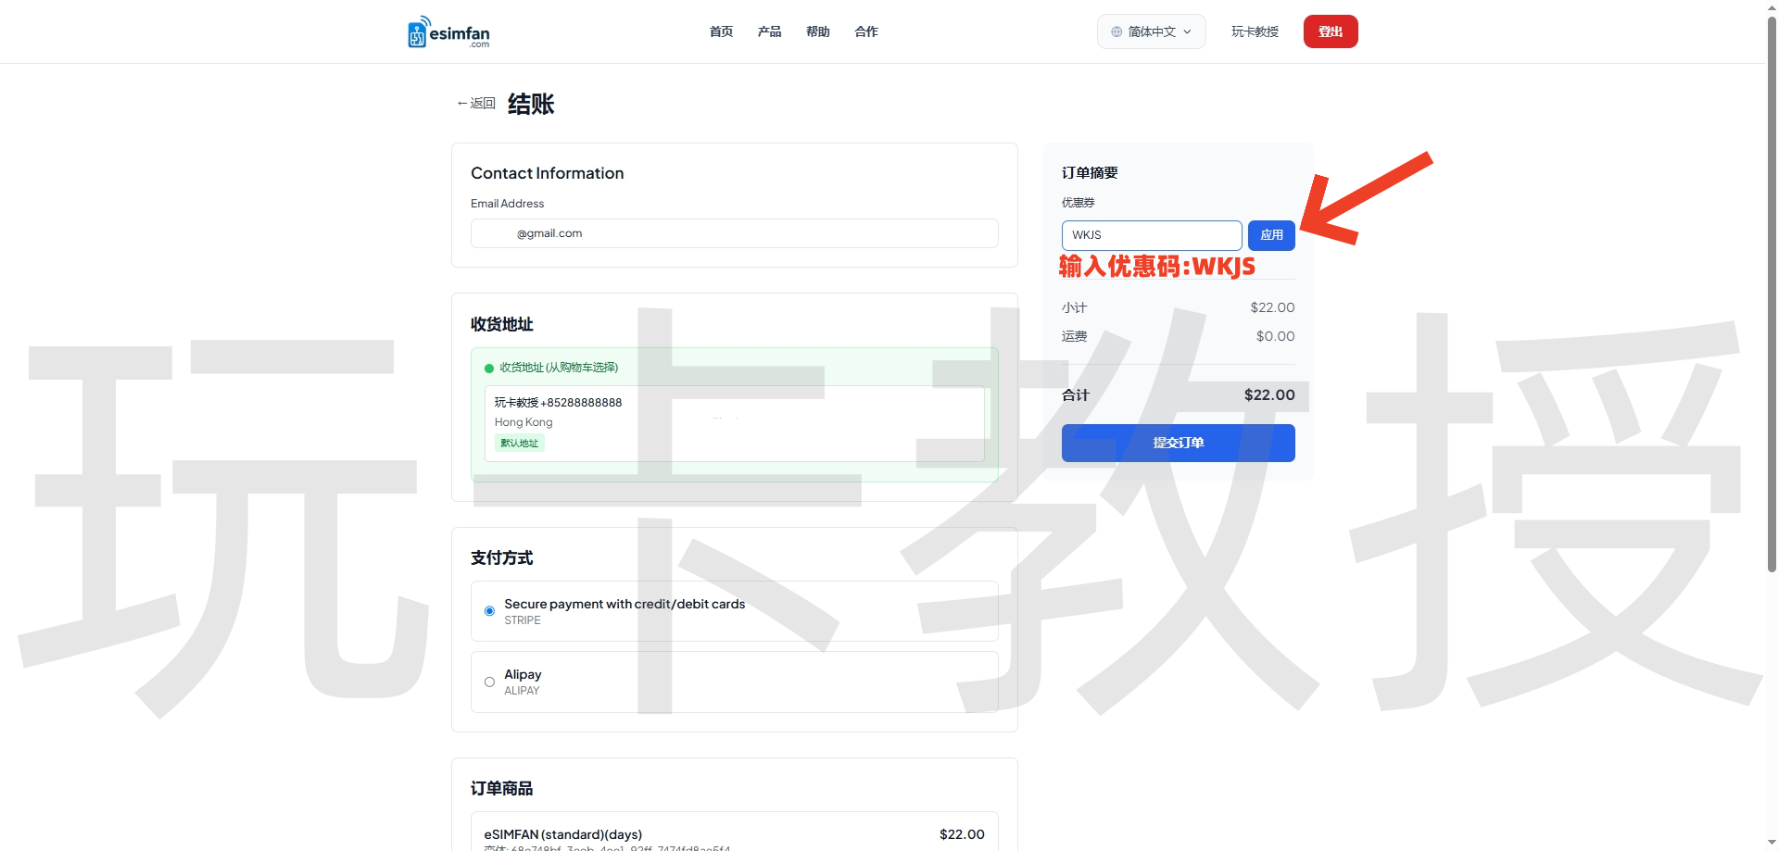Click the 小计 $22.00 subtotal value
This screenshot has width=1779, height=851.
1272,307
